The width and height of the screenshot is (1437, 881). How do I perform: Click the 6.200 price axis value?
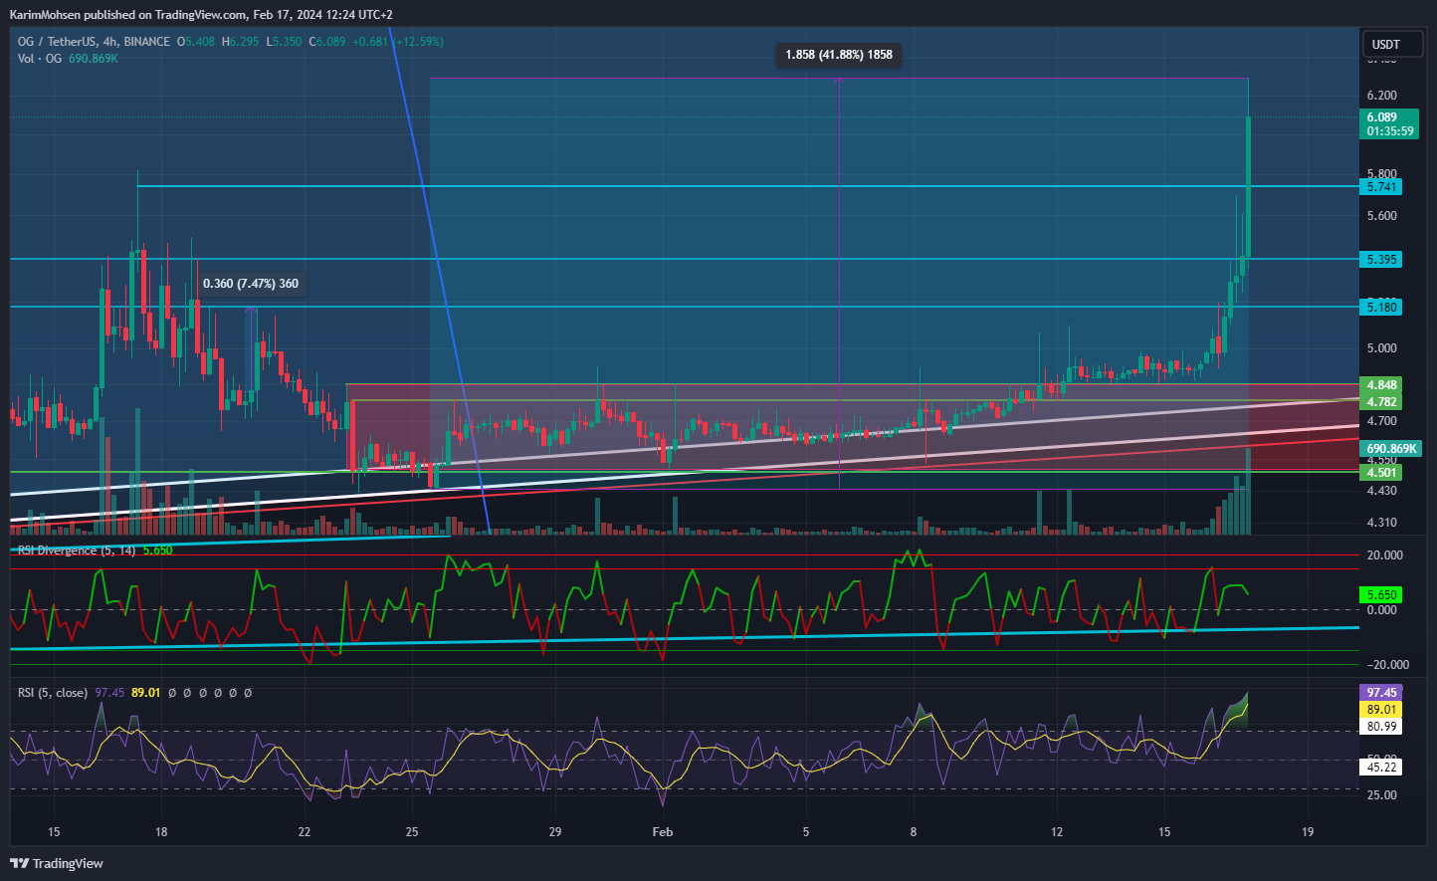click(x=1382, y=96)
